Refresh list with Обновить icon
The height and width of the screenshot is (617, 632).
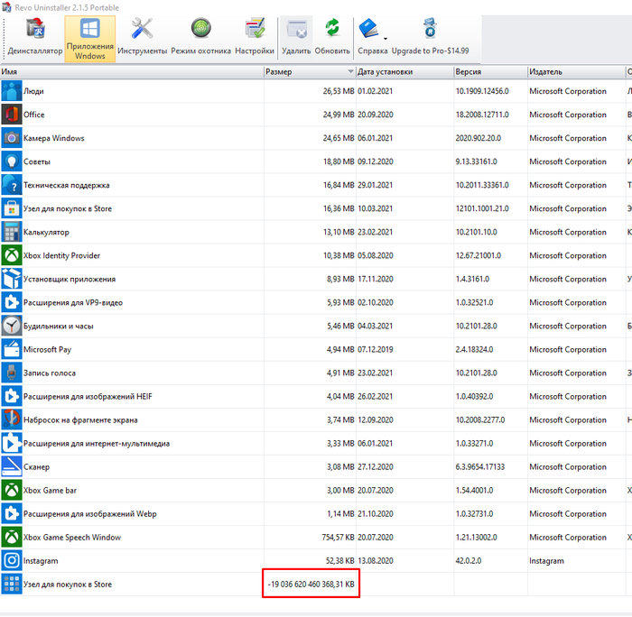(332, 28)
